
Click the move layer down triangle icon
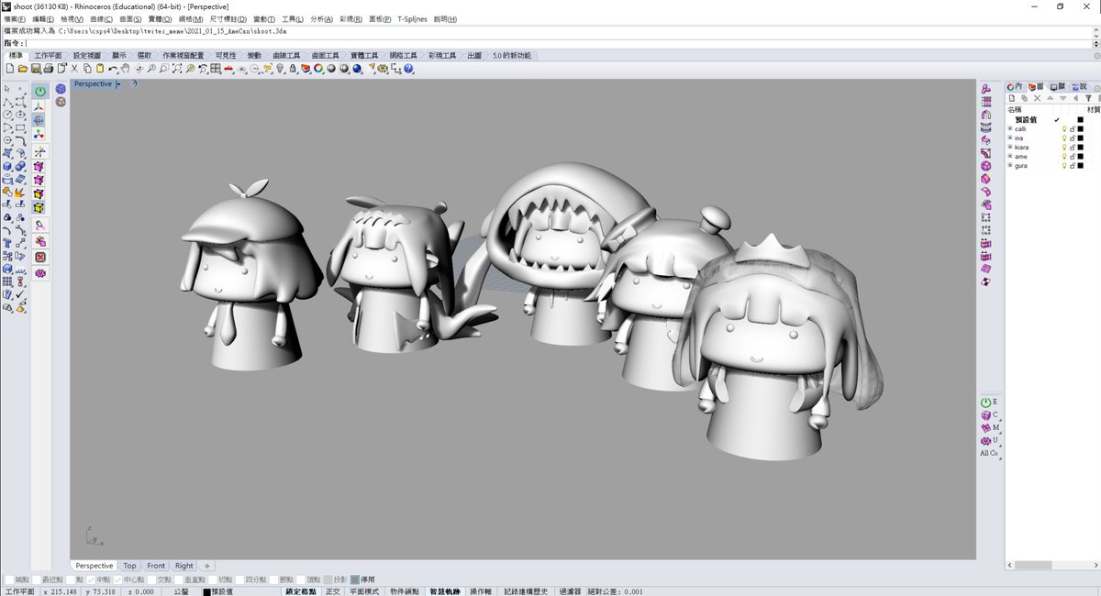[x=1062, y=98]
